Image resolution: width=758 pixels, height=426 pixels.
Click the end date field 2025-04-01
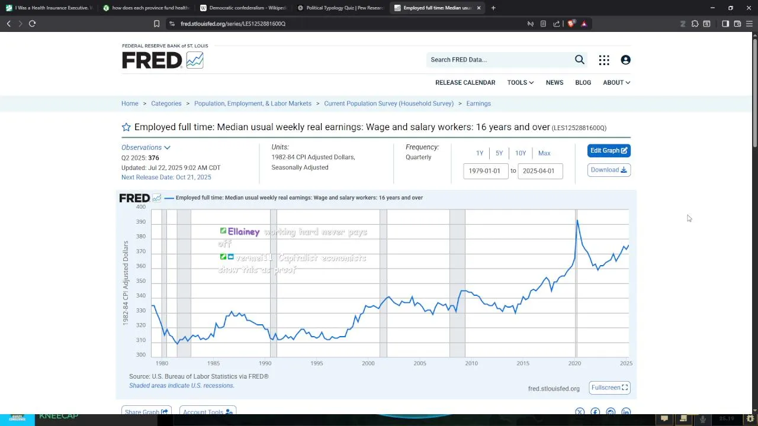coord(540,171)
